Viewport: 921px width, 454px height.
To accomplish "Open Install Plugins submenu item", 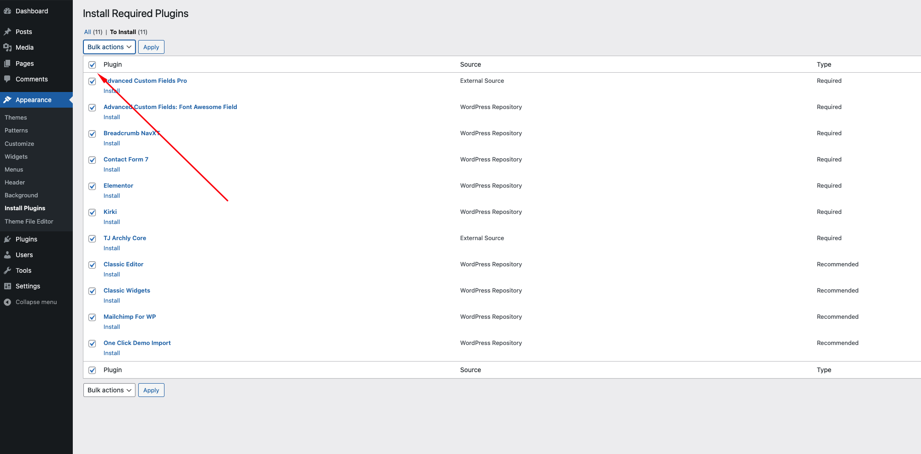I will pos(25,208).
